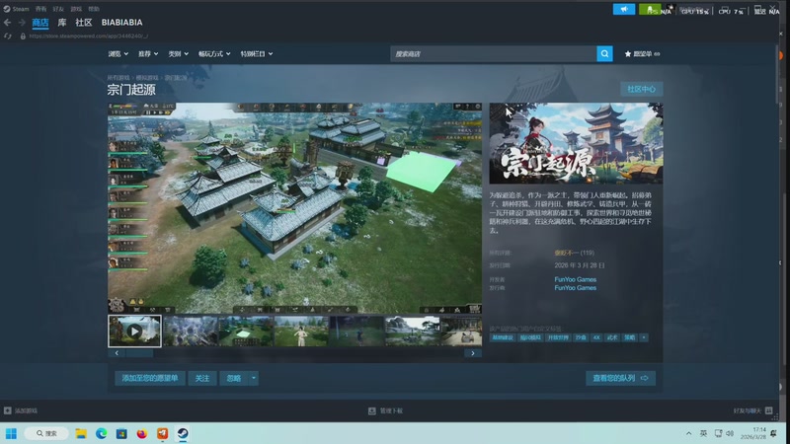The height and width of the screenshot is (444, 790).
Task: Open the 帮助 menu in title bar
Action: pyautogui.click(x=94, y=9)
